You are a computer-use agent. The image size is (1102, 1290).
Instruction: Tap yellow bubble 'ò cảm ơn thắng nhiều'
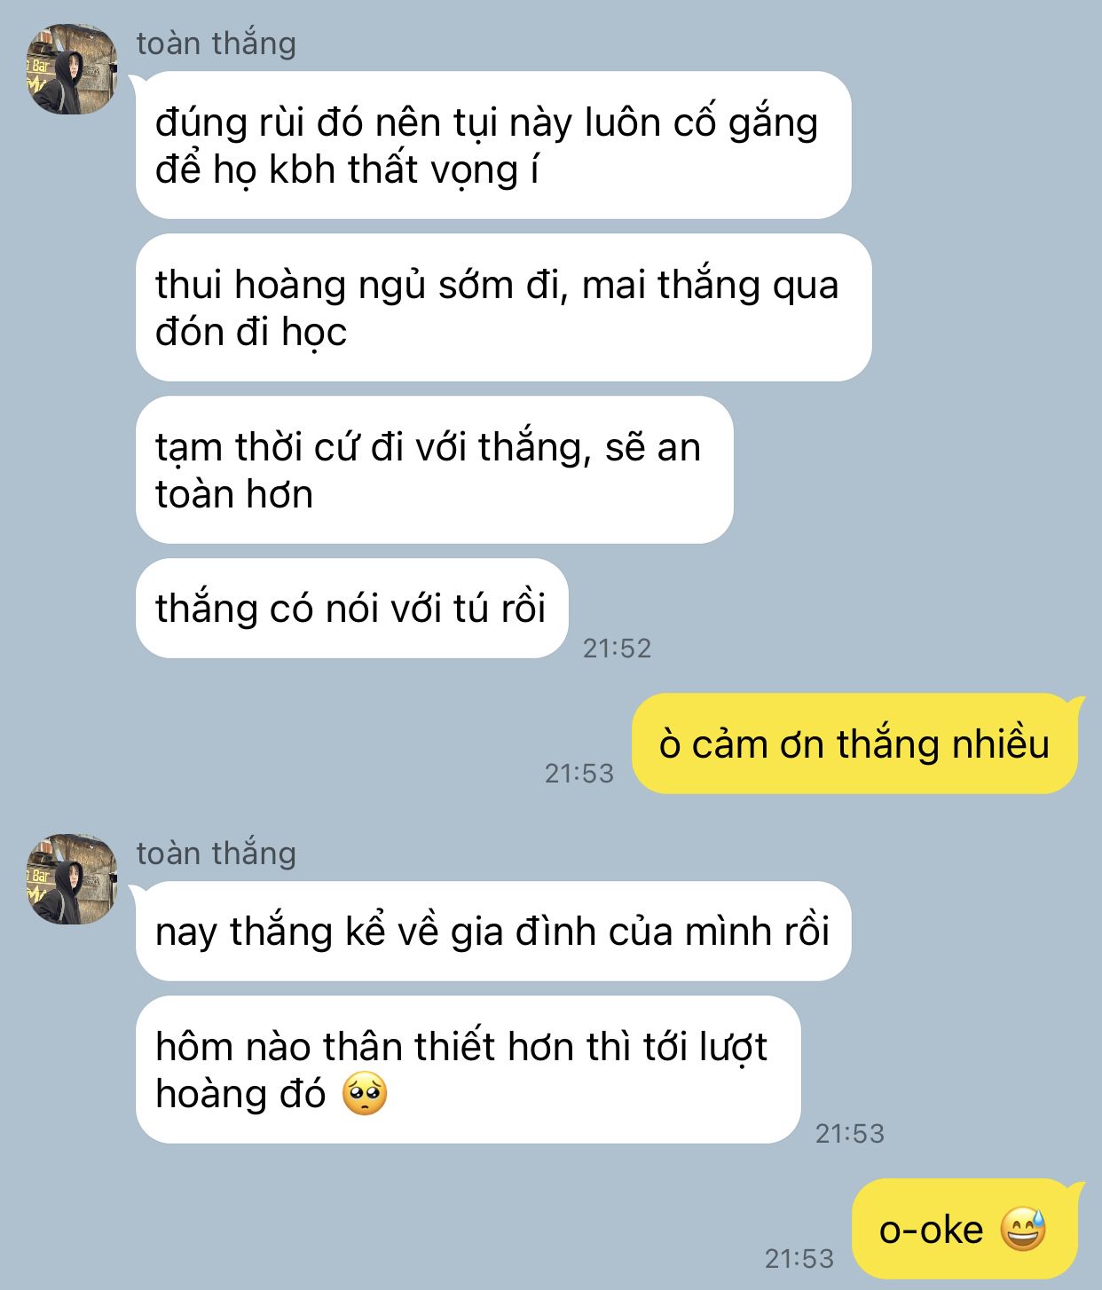pyautogui.click(x=854, y=743)
